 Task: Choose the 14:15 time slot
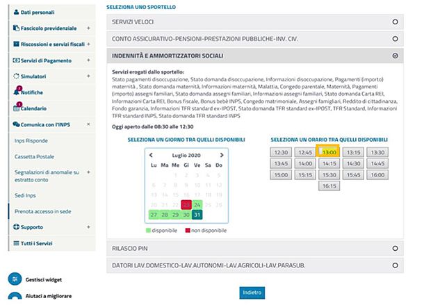tap(329, 163)
